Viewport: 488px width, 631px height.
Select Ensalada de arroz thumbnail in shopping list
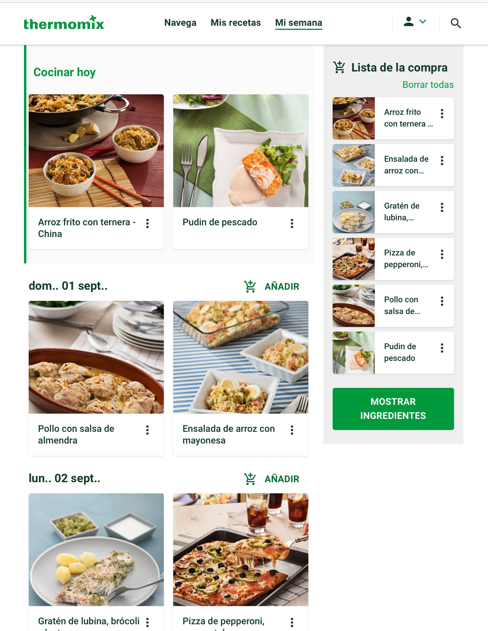click(354, 165)
